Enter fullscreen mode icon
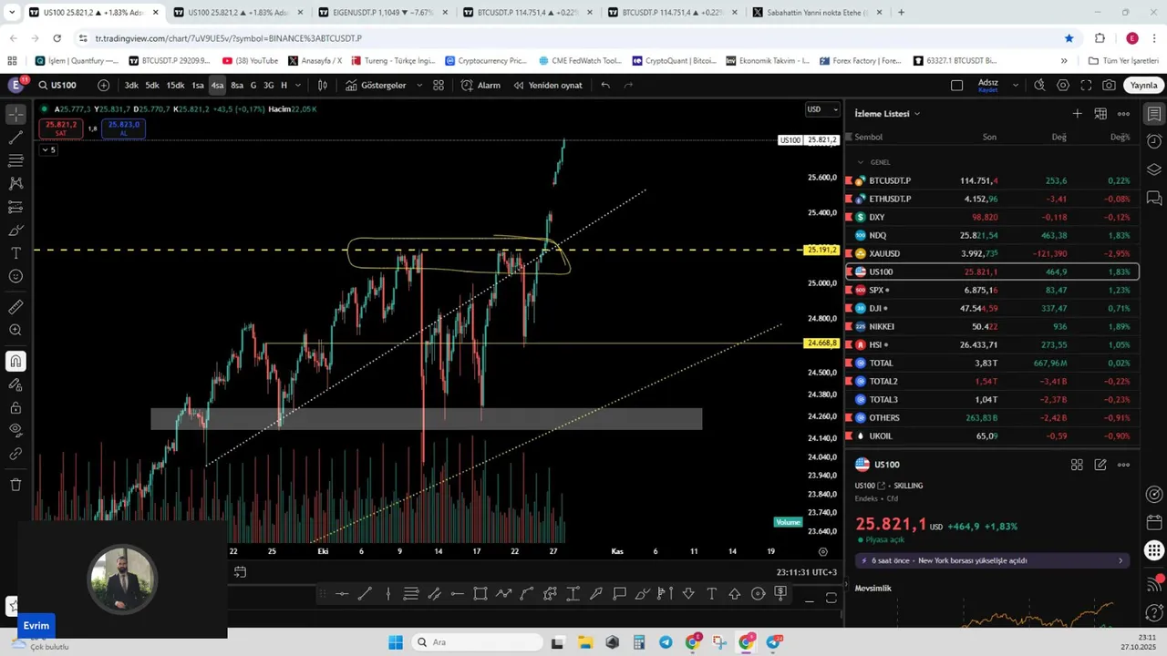The image size is (1167, 656). [x=1086, y=85]
